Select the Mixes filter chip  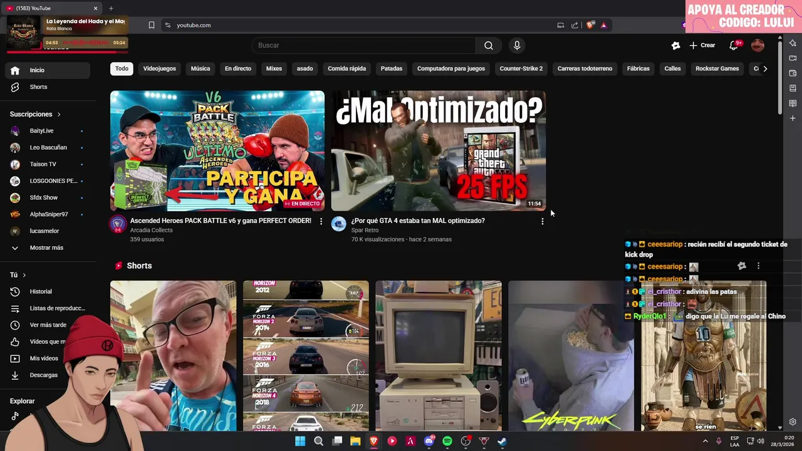274,68
